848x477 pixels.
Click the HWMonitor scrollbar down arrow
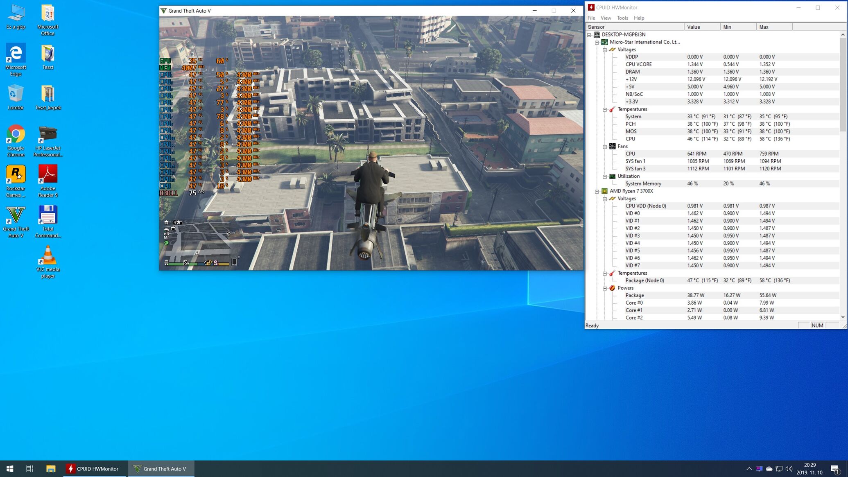click(843, 316)
